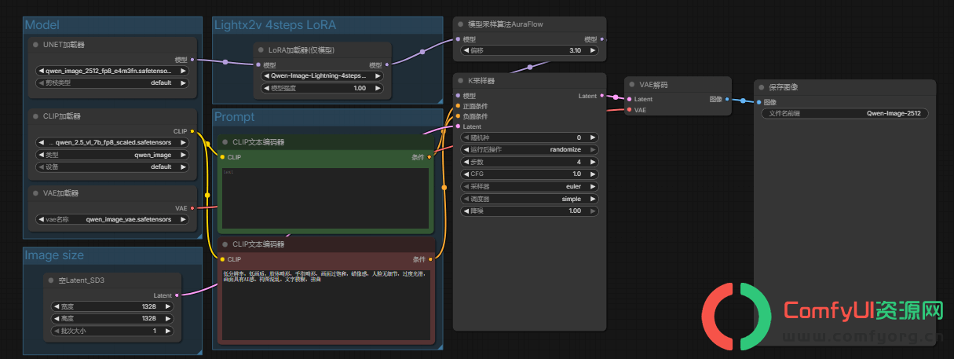Viewport: 954px width, 359px height.
Task: Open the 剪枝类型 default dropdown
Action: pyautogui.click(x=113, y=82)
